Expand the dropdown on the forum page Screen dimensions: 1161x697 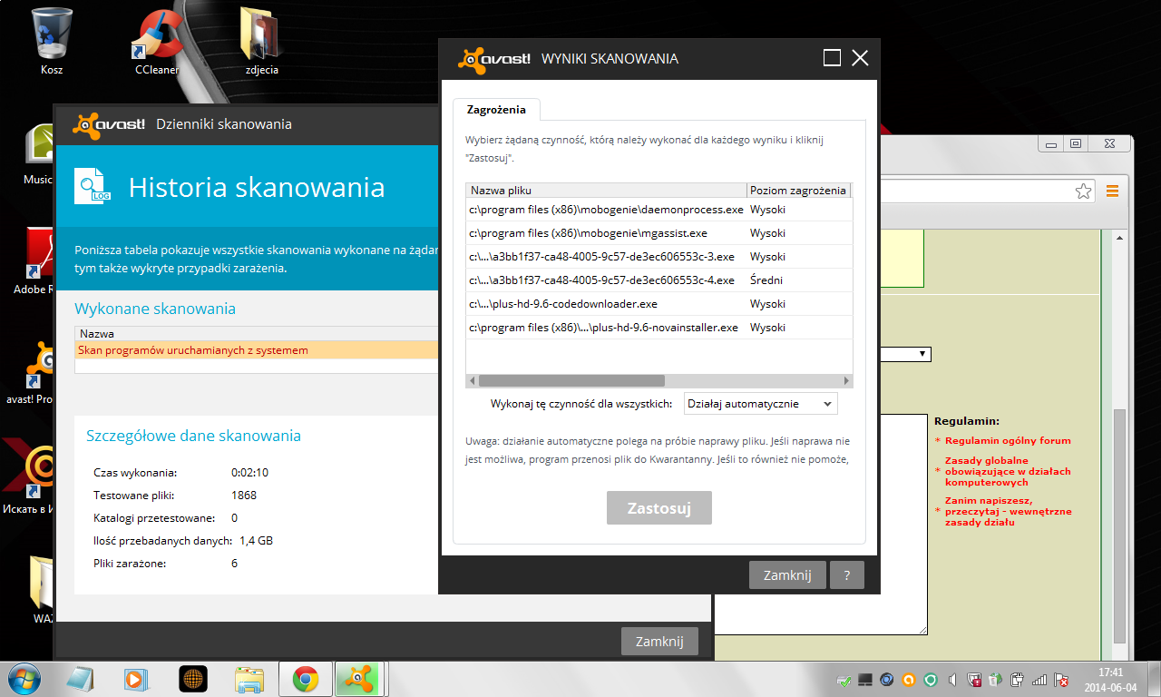pos(923,354)
